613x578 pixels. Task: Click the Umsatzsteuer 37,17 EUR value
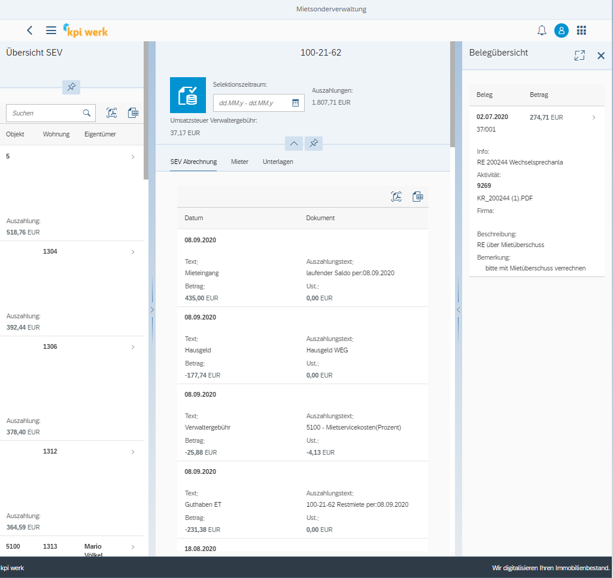(x=185, y=133)
